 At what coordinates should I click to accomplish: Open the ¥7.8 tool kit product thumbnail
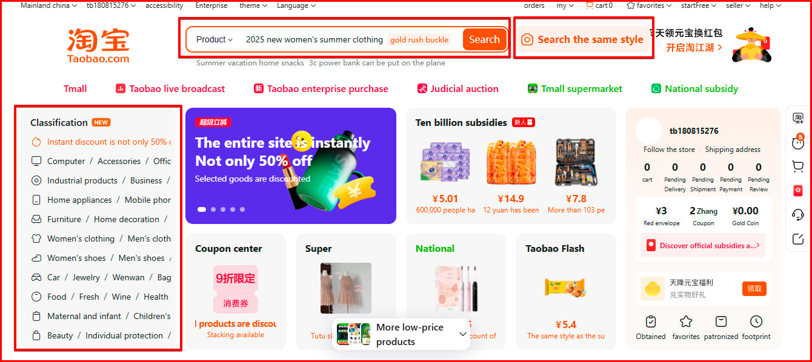coord(576,162)
